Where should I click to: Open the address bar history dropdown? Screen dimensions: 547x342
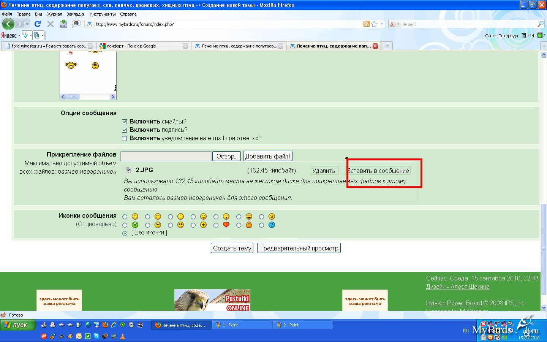click(x=382, y=24)
